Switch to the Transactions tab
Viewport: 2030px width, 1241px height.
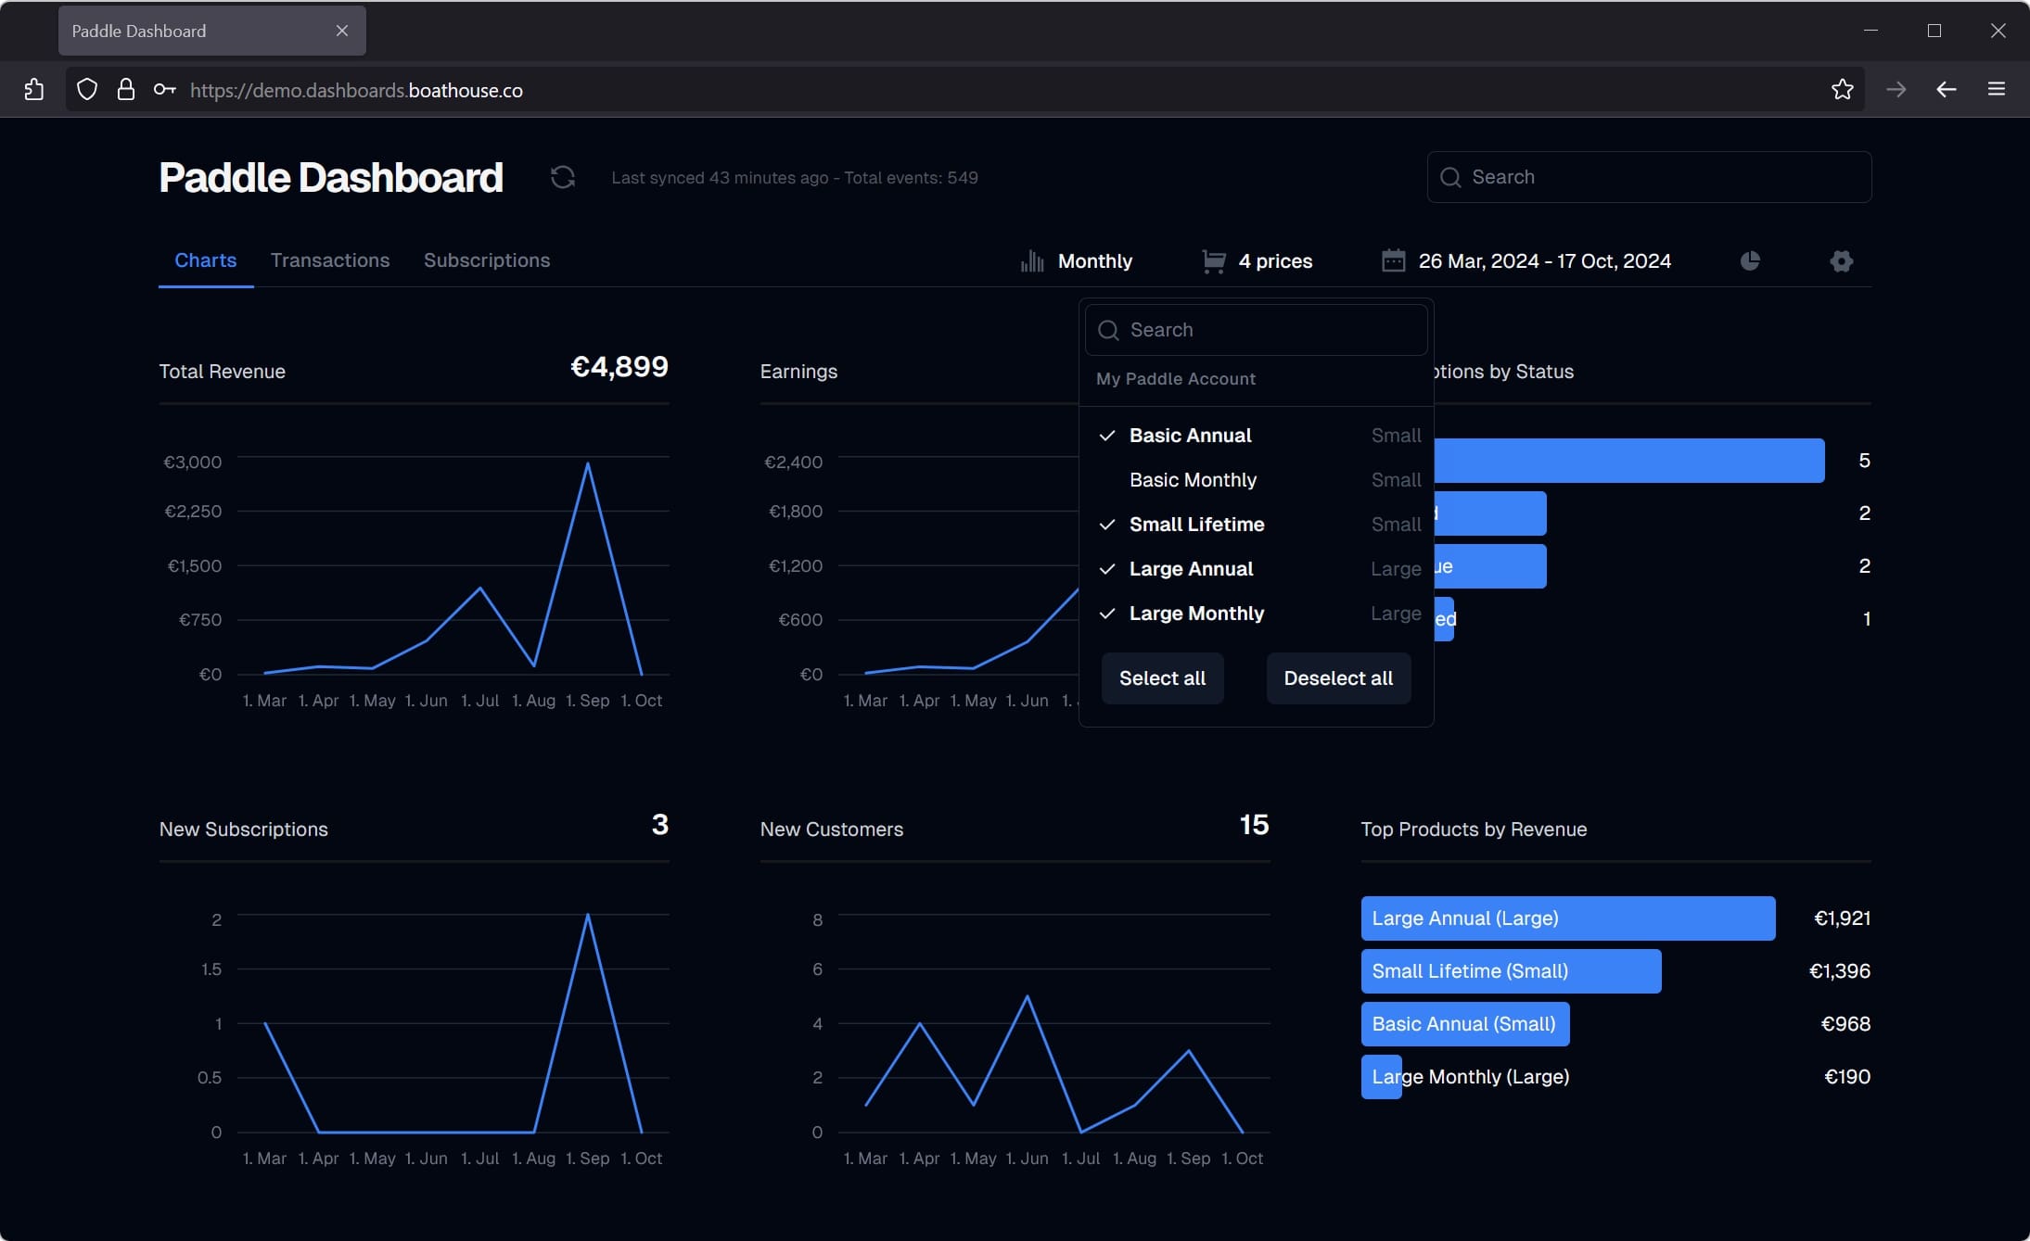click(x=330, y=260)
